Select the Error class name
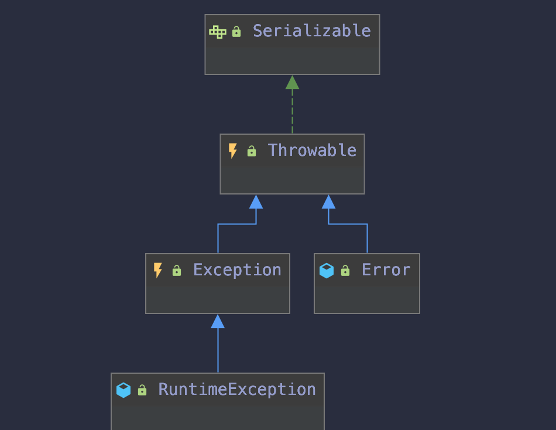Image resolution: width=556 pixels, height=430 pixels. [386, 270]
